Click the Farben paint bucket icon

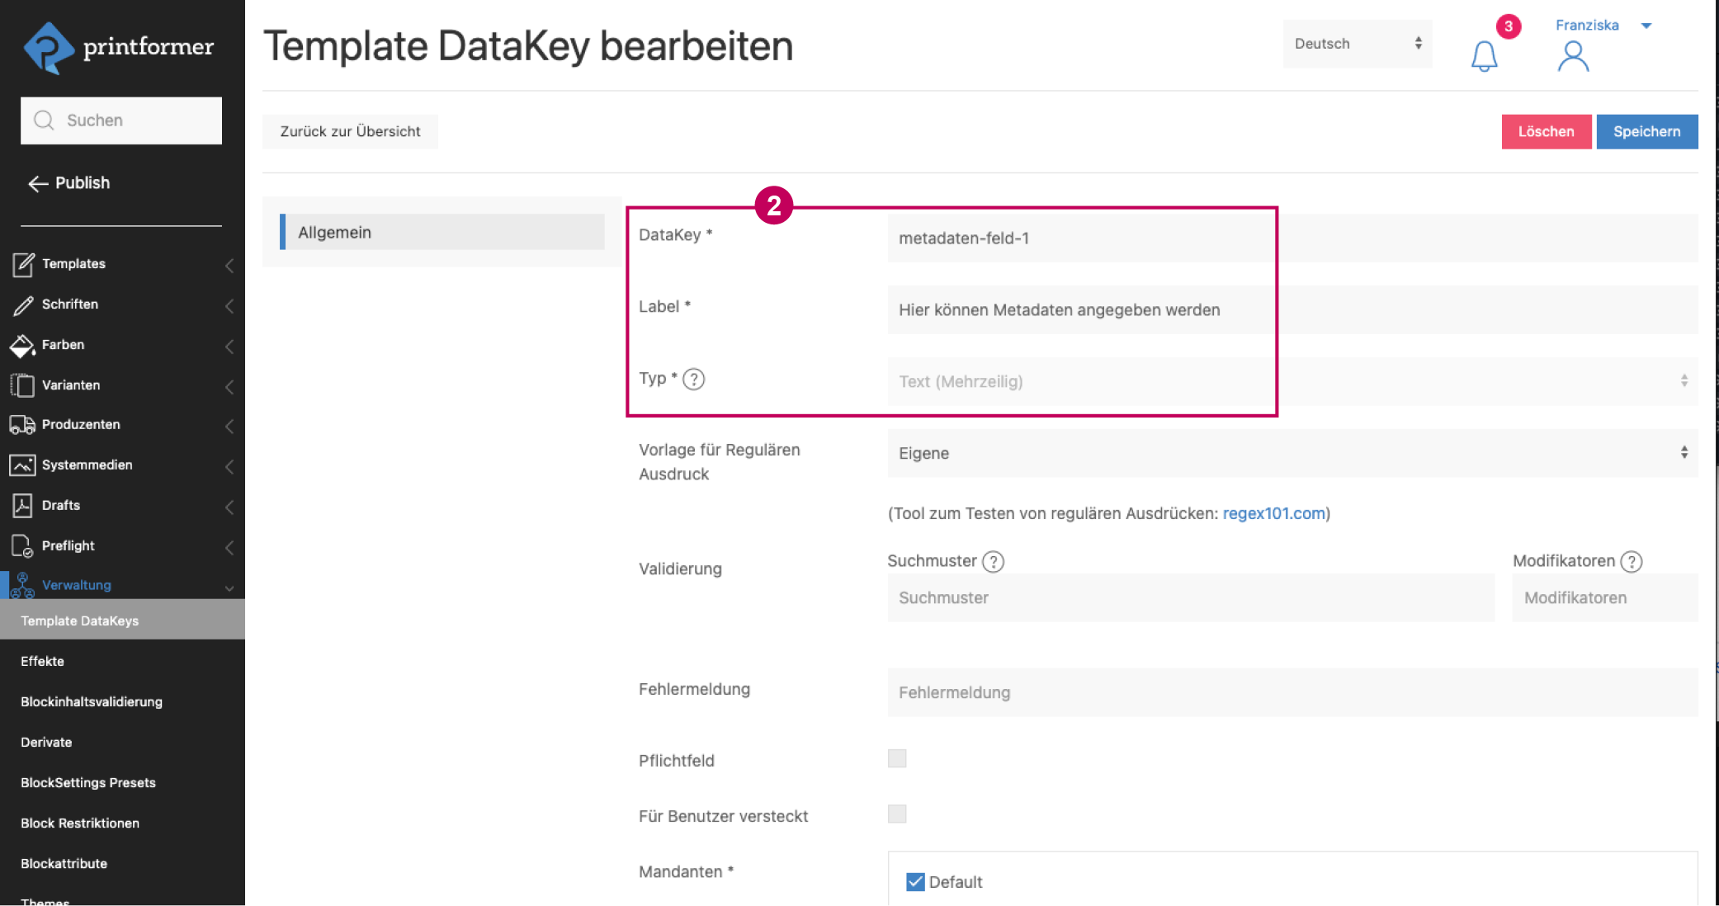point(22,346)
